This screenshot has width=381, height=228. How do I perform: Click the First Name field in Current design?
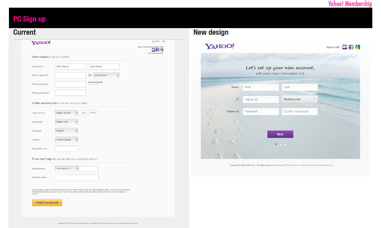point(71,66)
